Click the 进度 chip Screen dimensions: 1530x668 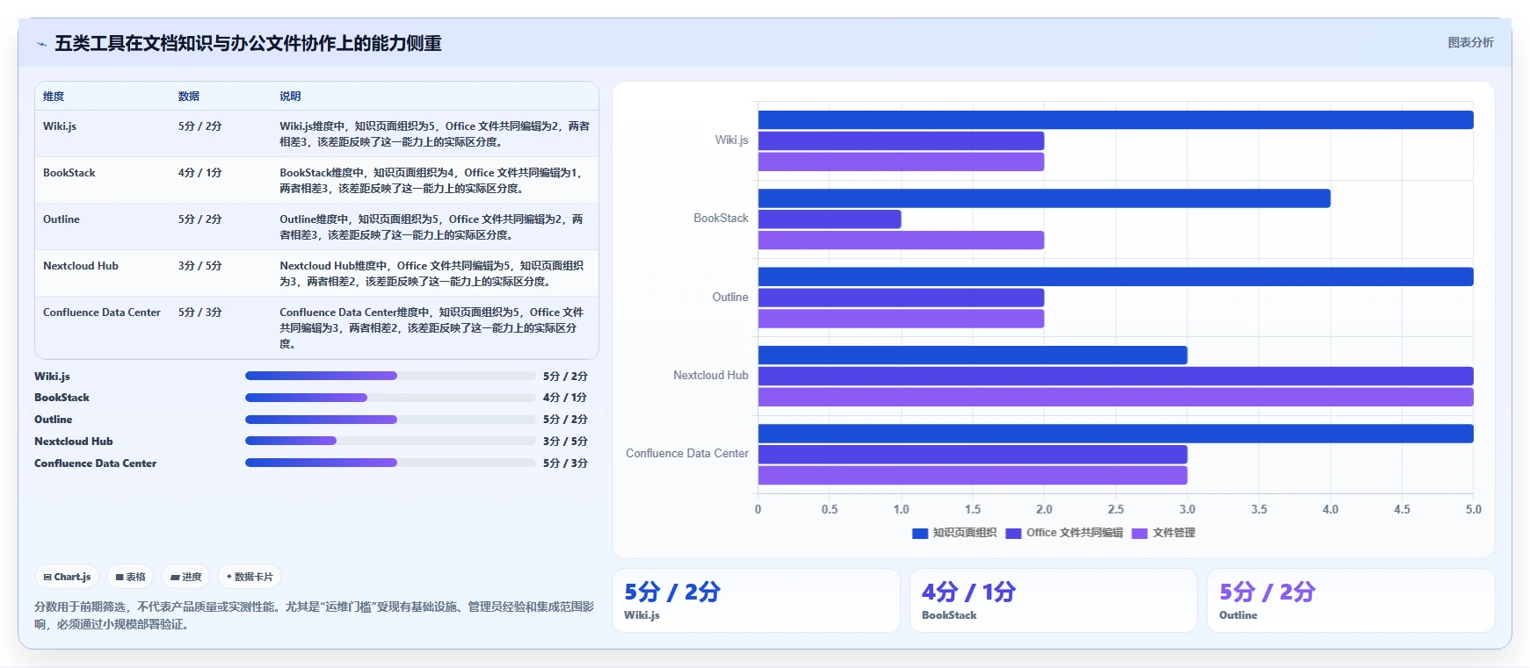(x=185, y=577)
